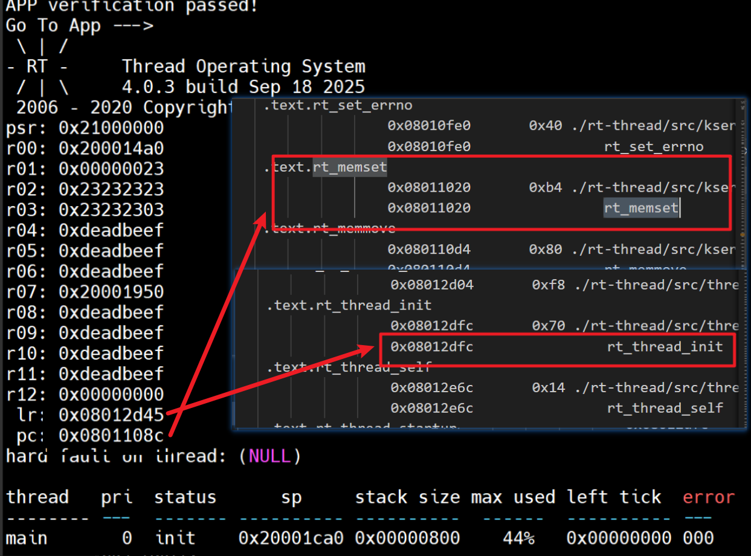Click the 'left tick' column header
The image size is (751, 556).
tap(614, 497)
